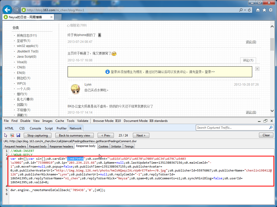Go to next request with Next

141,135
